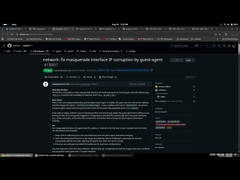The height and width of the screenshot is (180, 240).
Task: Show hidden bookmarks via the overflow chevron
Action: tap(217, 39)
